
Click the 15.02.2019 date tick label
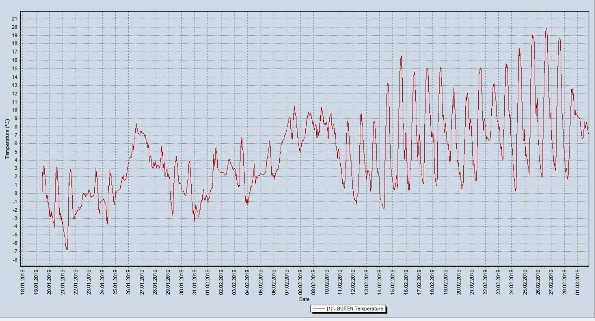coord(393,282)
